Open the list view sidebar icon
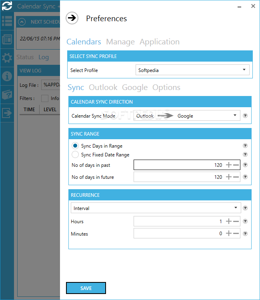Viewport: 260px width, 300px height. 7,21
